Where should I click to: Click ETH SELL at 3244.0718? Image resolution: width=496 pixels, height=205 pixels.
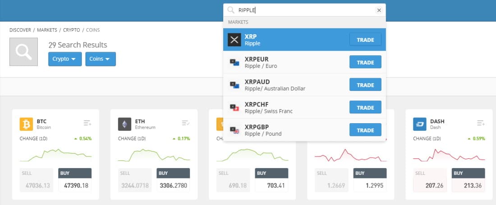point(135,180)
